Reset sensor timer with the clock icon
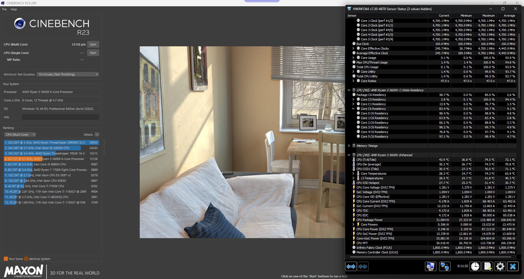524x279 pixels. tap(475, 266)
